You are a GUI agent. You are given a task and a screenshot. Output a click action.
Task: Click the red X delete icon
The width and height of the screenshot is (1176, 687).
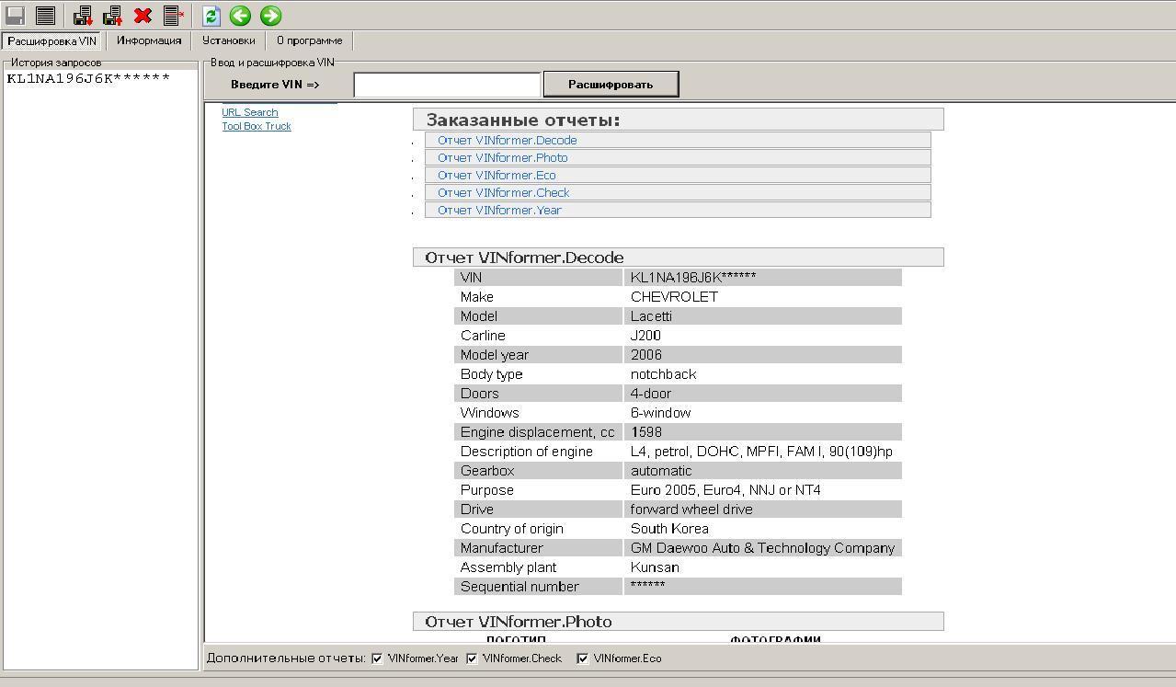(143, 16)
